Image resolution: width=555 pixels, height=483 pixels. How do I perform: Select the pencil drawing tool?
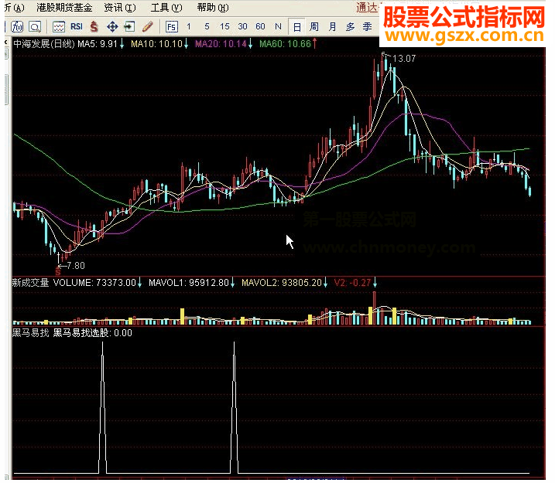147,26
